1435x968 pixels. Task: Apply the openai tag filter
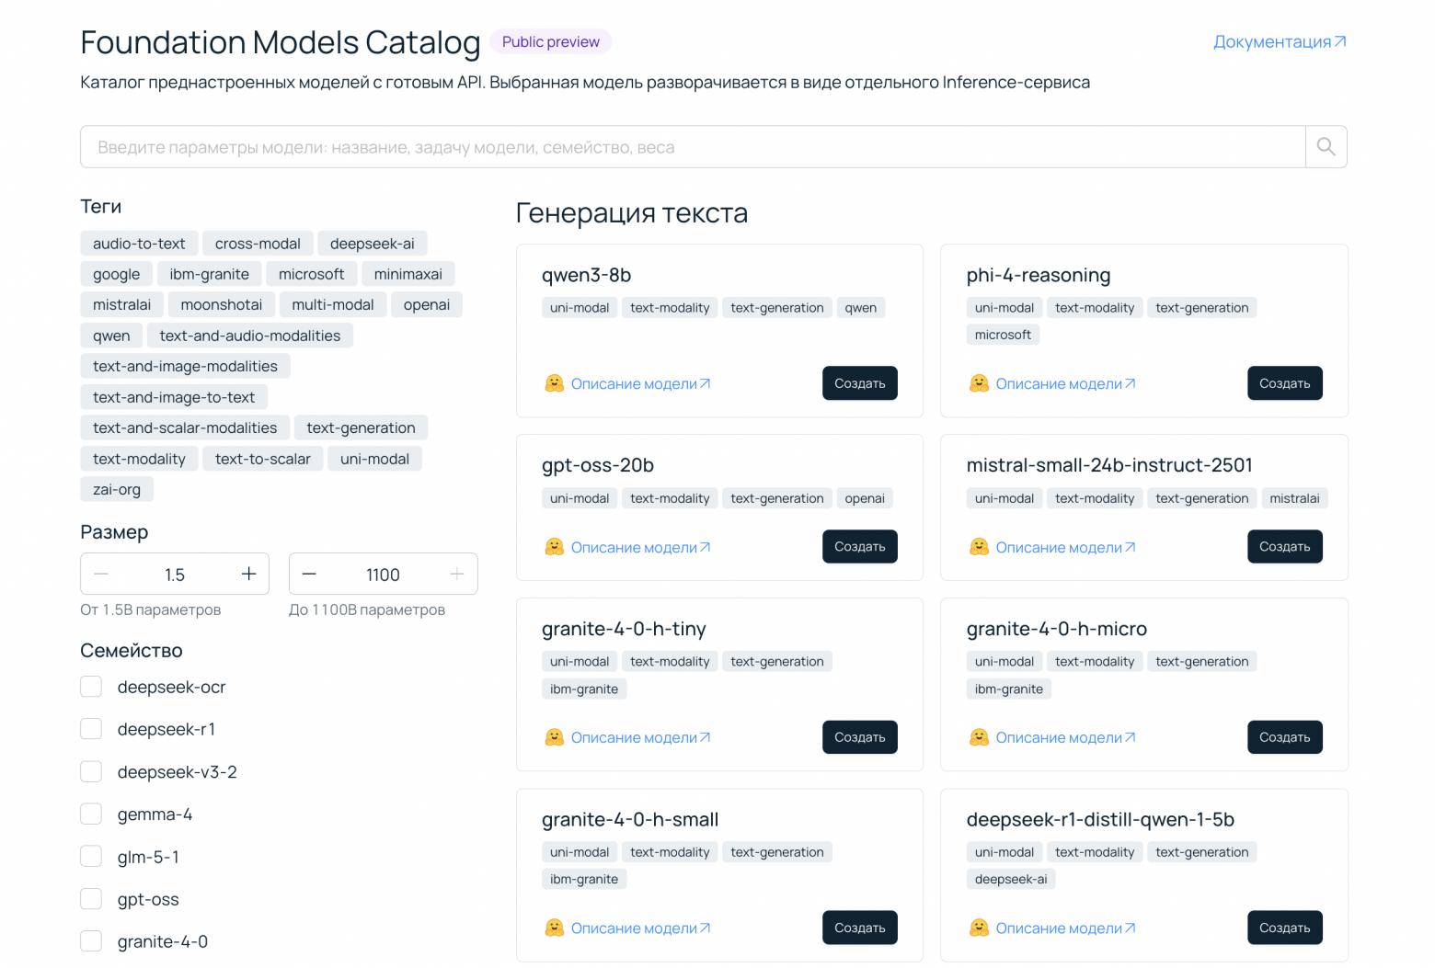tap(426, 304)
